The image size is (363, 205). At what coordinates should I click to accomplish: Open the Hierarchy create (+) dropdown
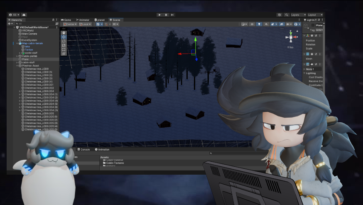coord(10,24)
